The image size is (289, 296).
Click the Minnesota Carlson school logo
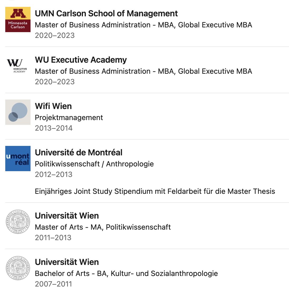pos(18,19)
